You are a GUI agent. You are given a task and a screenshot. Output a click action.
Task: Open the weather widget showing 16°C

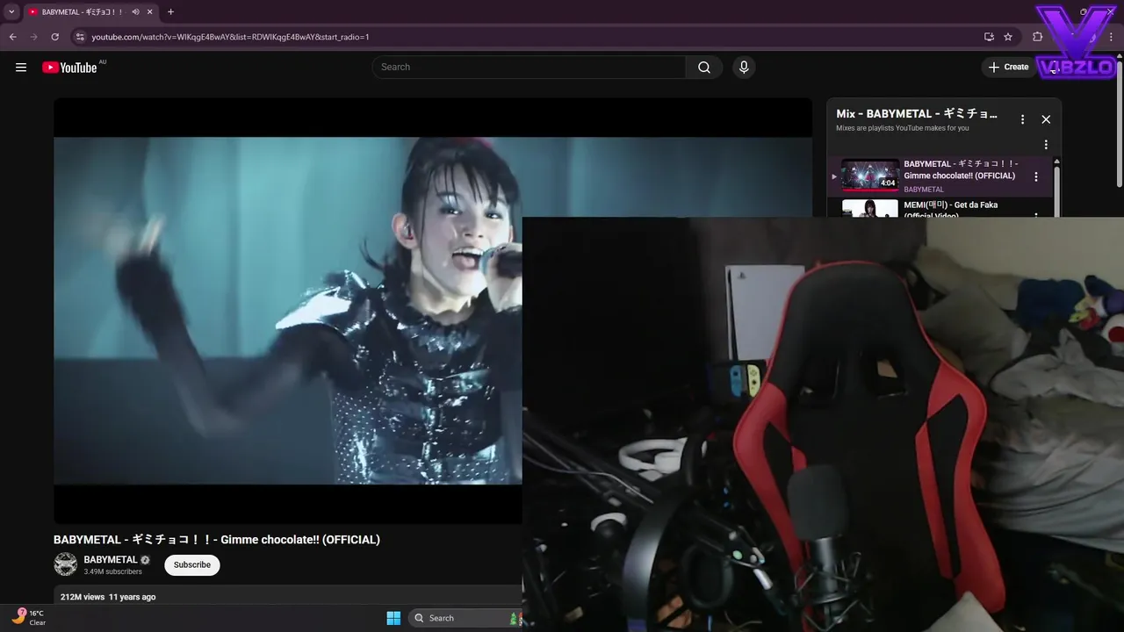tap(28, 618)
